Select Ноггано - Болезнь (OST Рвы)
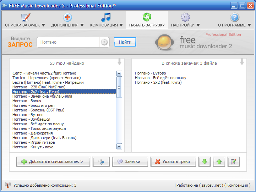The height and width of the screenshot is (192, 256). tap(38, 110)
